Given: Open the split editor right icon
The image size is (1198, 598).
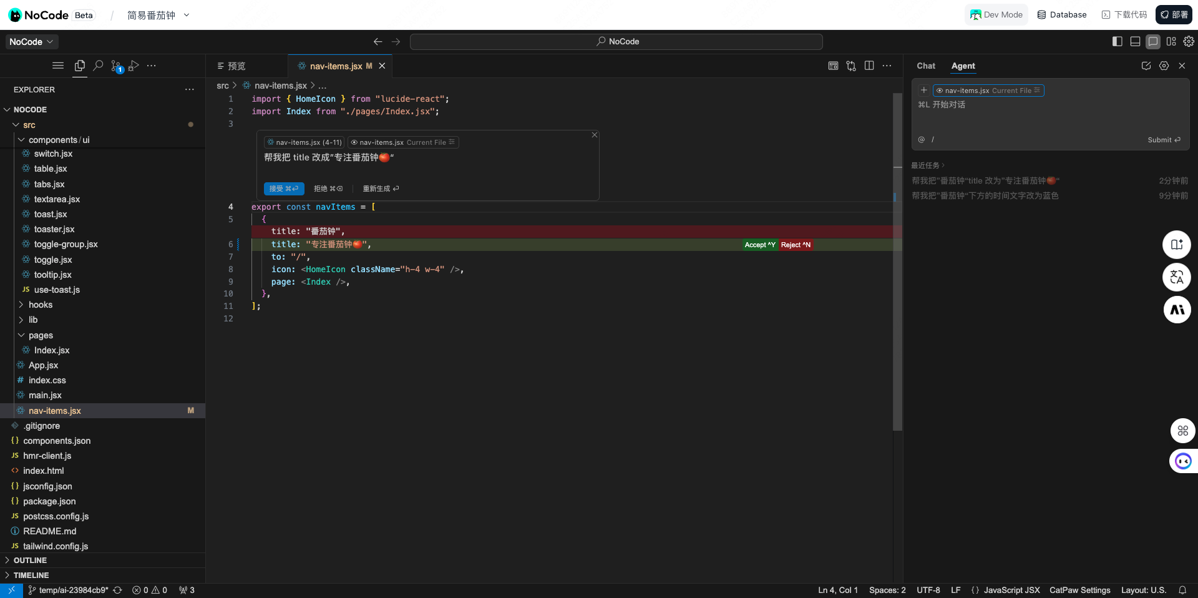Looking at the screenshot, I should pos(869,66).
